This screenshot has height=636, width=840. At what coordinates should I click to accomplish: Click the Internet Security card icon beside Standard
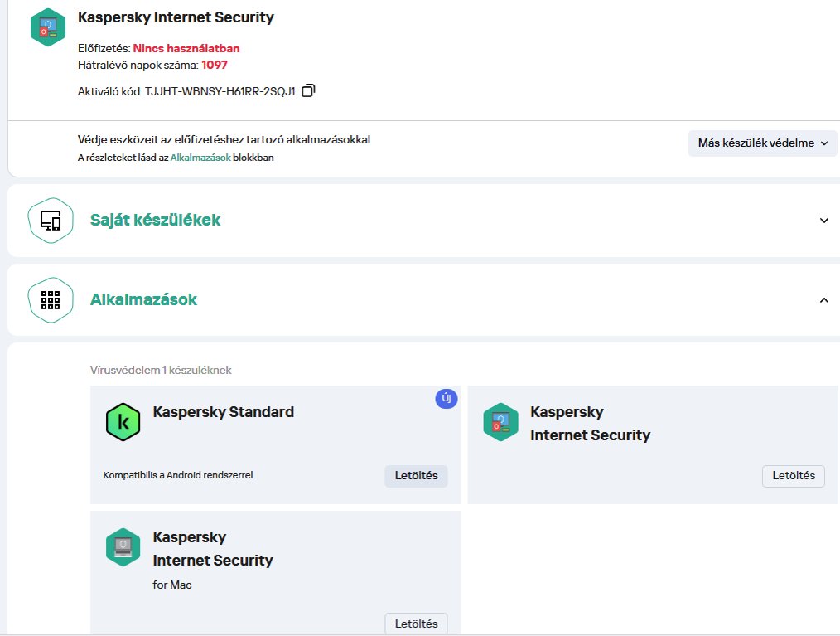coord(500,422)
